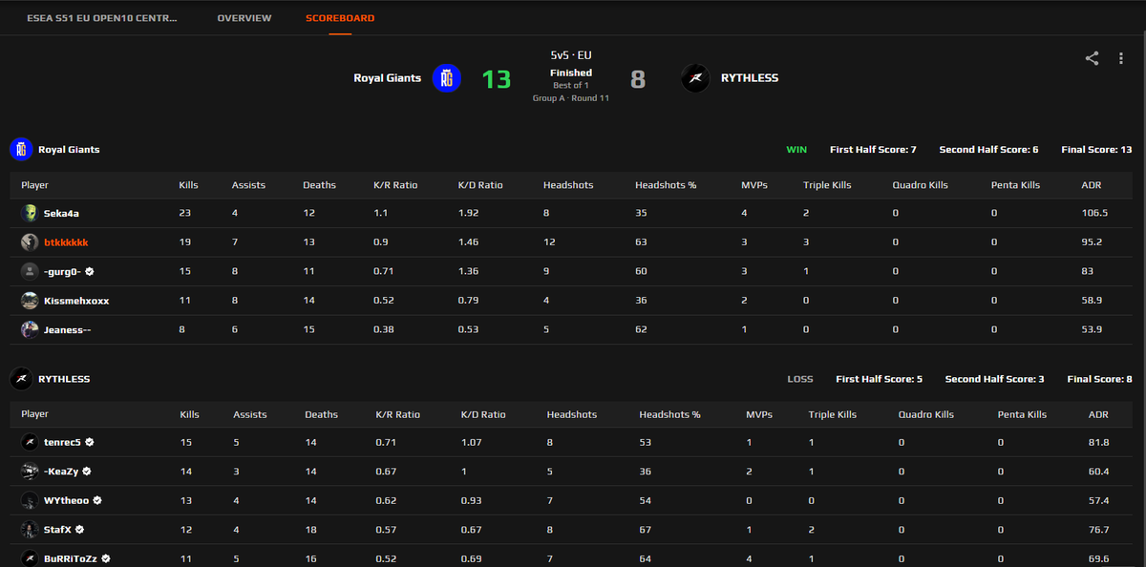Click tenrec5's avatar
This screenshot has width=1146, height=567.
[30, 442]
